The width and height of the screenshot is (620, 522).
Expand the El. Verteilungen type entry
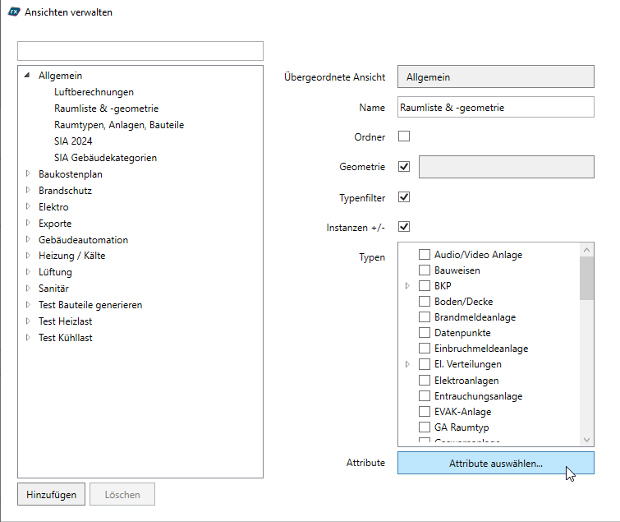408,364
